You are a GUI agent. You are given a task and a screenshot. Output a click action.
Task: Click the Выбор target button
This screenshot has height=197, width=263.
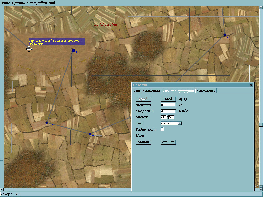click(x=143, y=142)
